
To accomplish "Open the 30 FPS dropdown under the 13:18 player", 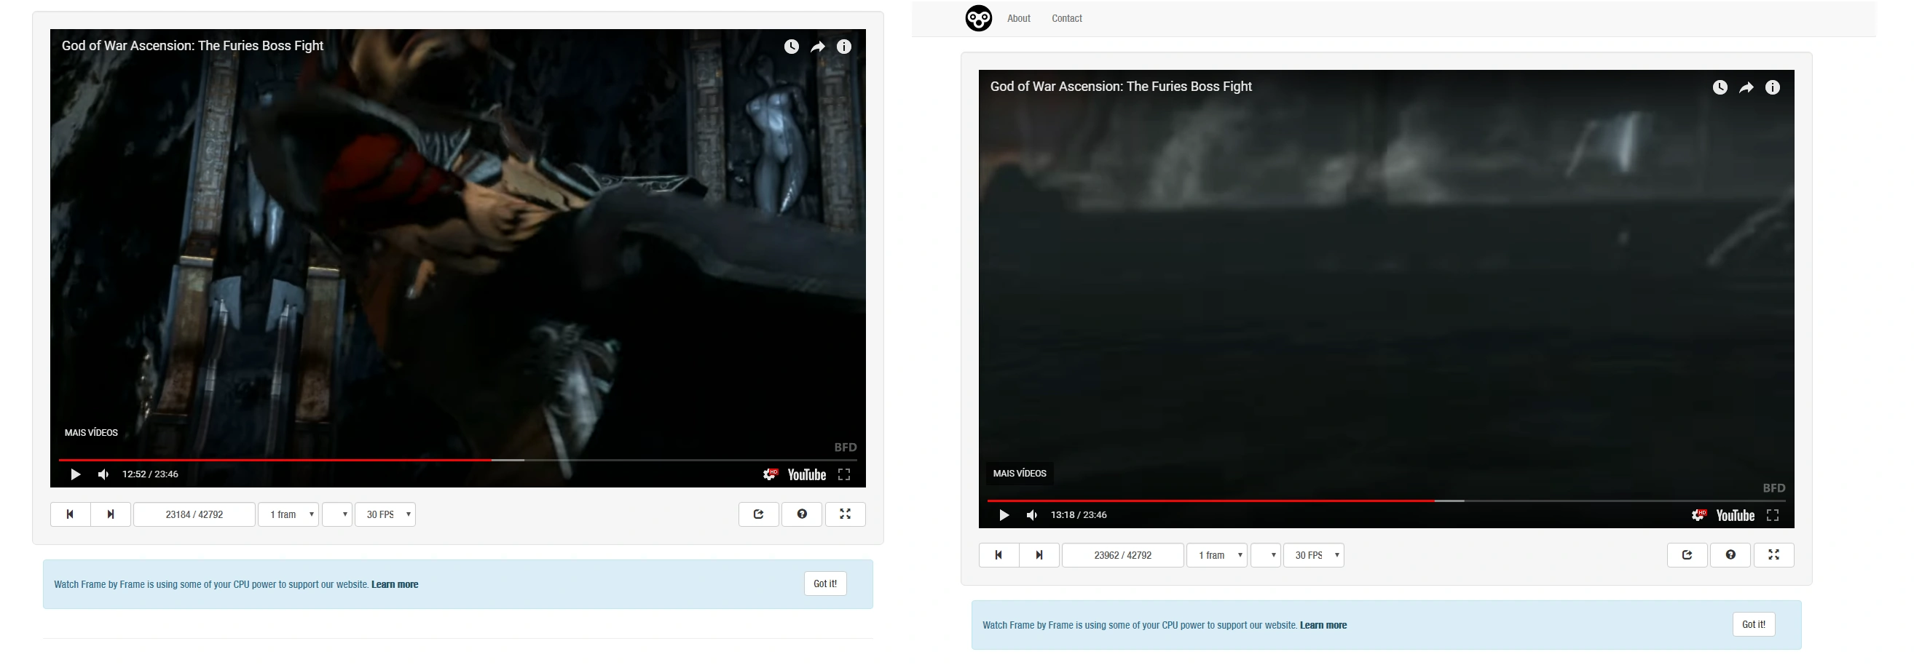I will point(1315,555).
